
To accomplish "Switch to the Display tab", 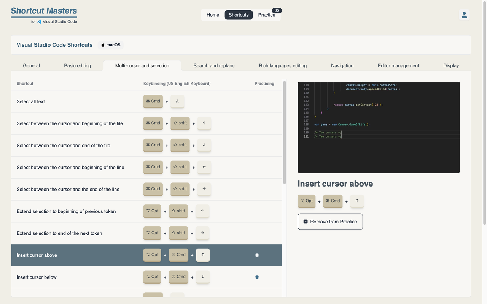I will pyautogui.click(x=451, y=65).
